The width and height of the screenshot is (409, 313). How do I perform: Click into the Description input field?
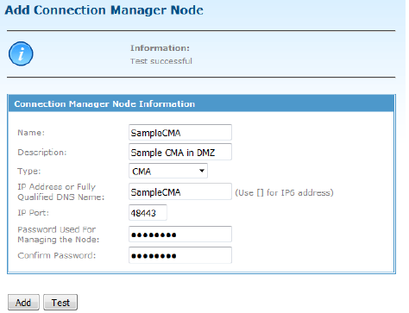(x=180, y=152)
